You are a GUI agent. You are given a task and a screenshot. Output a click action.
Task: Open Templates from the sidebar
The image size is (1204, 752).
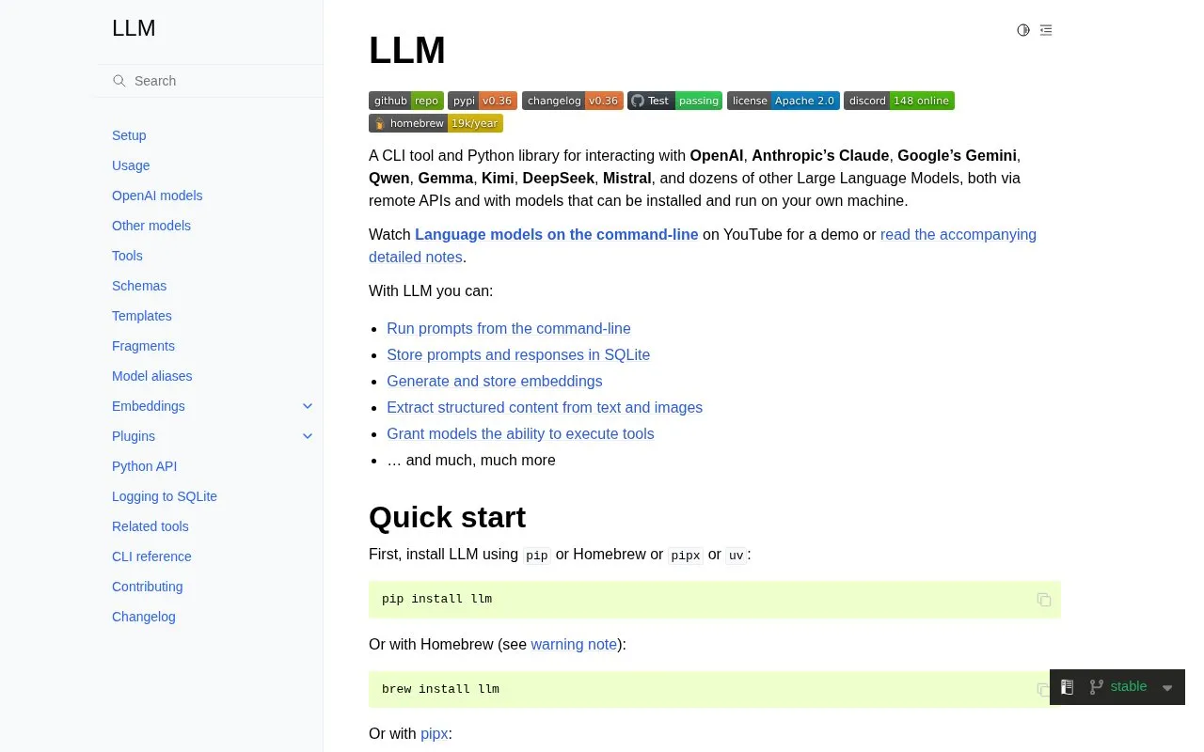[x=142, y=316]
